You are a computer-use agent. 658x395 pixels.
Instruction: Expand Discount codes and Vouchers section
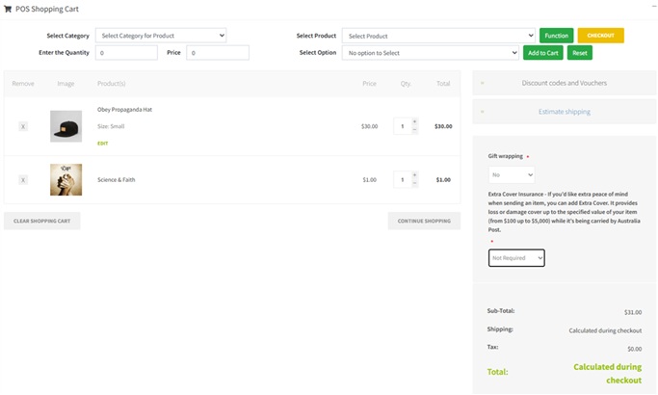pos(564,83)
